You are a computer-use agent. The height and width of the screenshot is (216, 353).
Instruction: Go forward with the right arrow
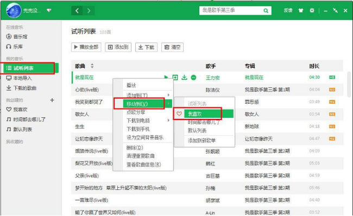coord(89,10)
